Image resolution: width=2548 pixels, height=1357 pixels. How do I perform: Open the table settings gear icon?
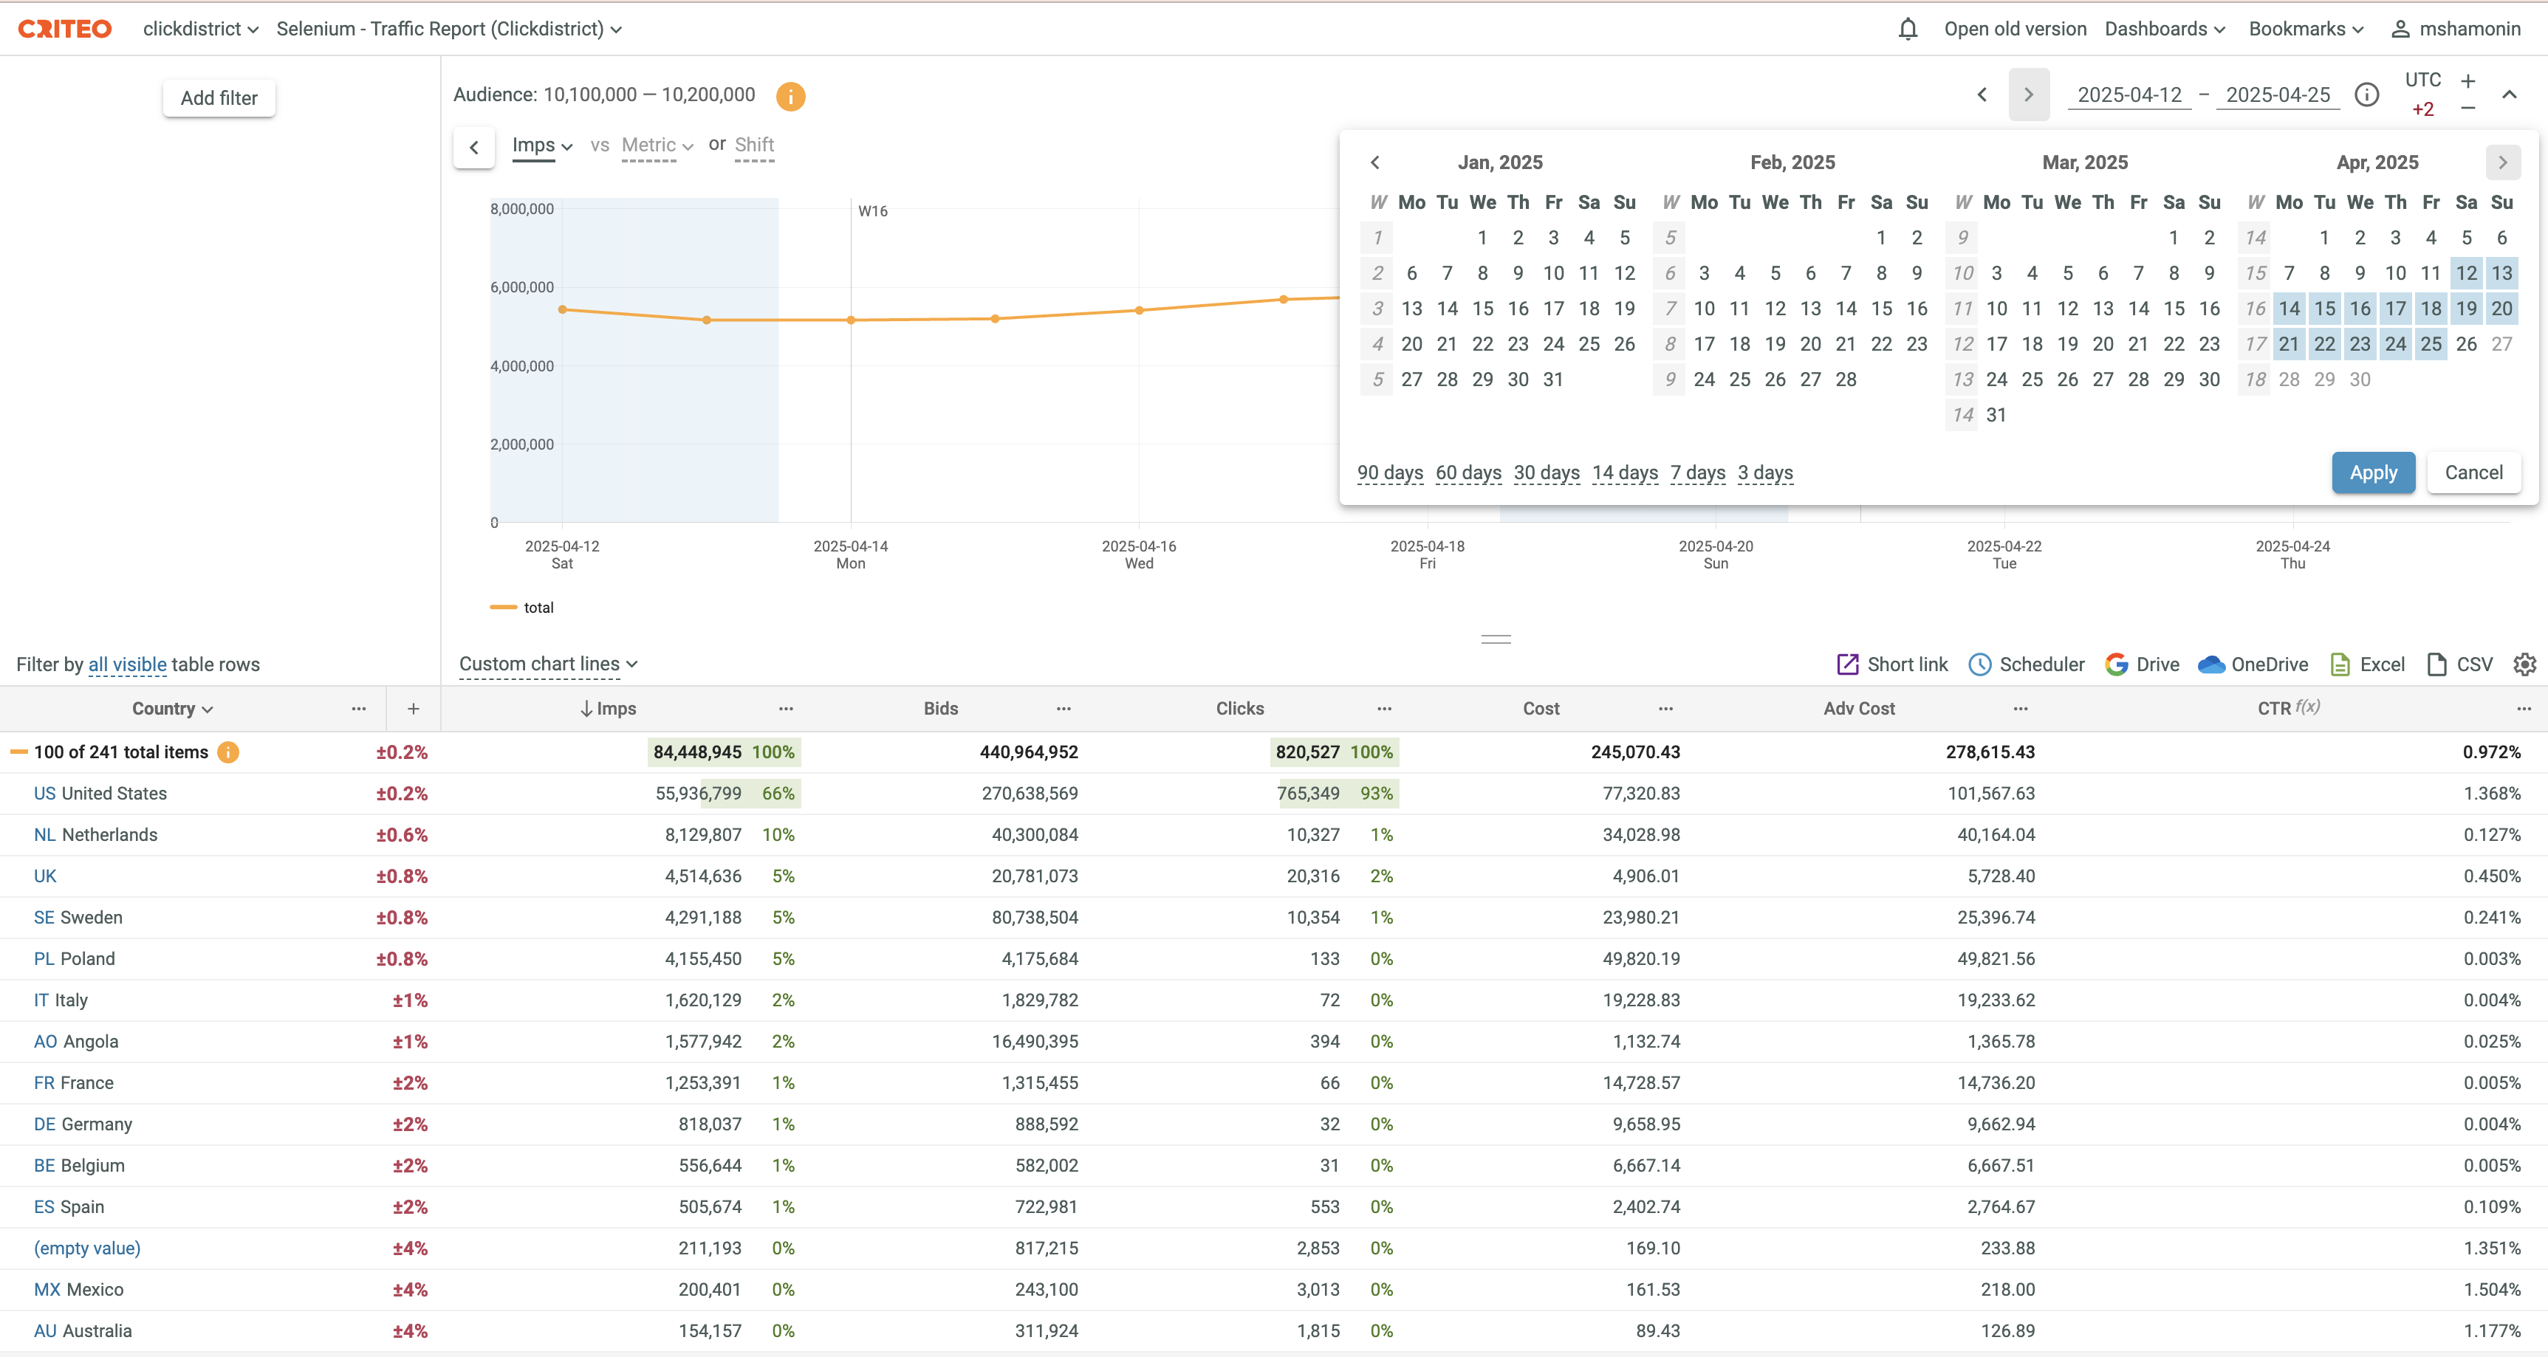tap(2524, 664)
